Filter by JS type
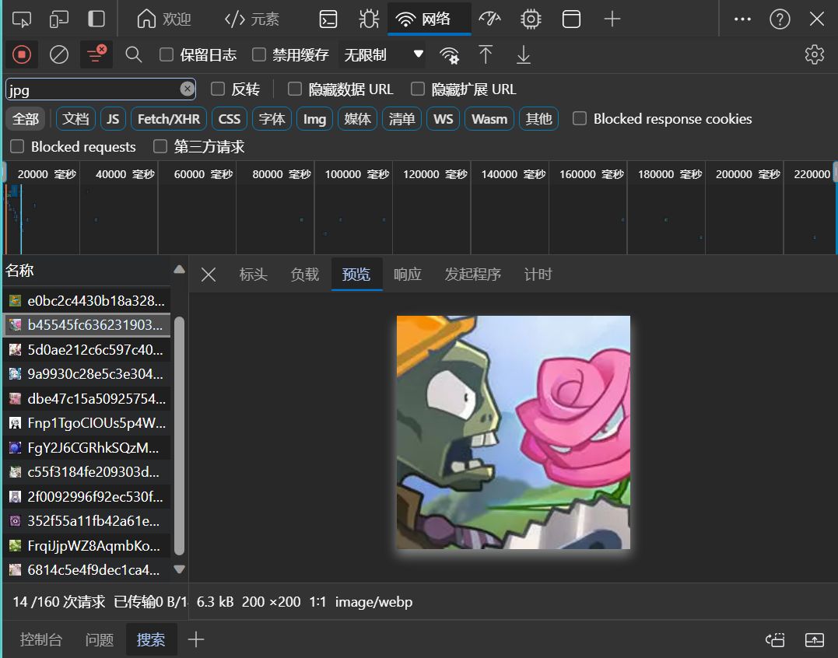Screen dimensions: 838x658 [x=113, y=118]
